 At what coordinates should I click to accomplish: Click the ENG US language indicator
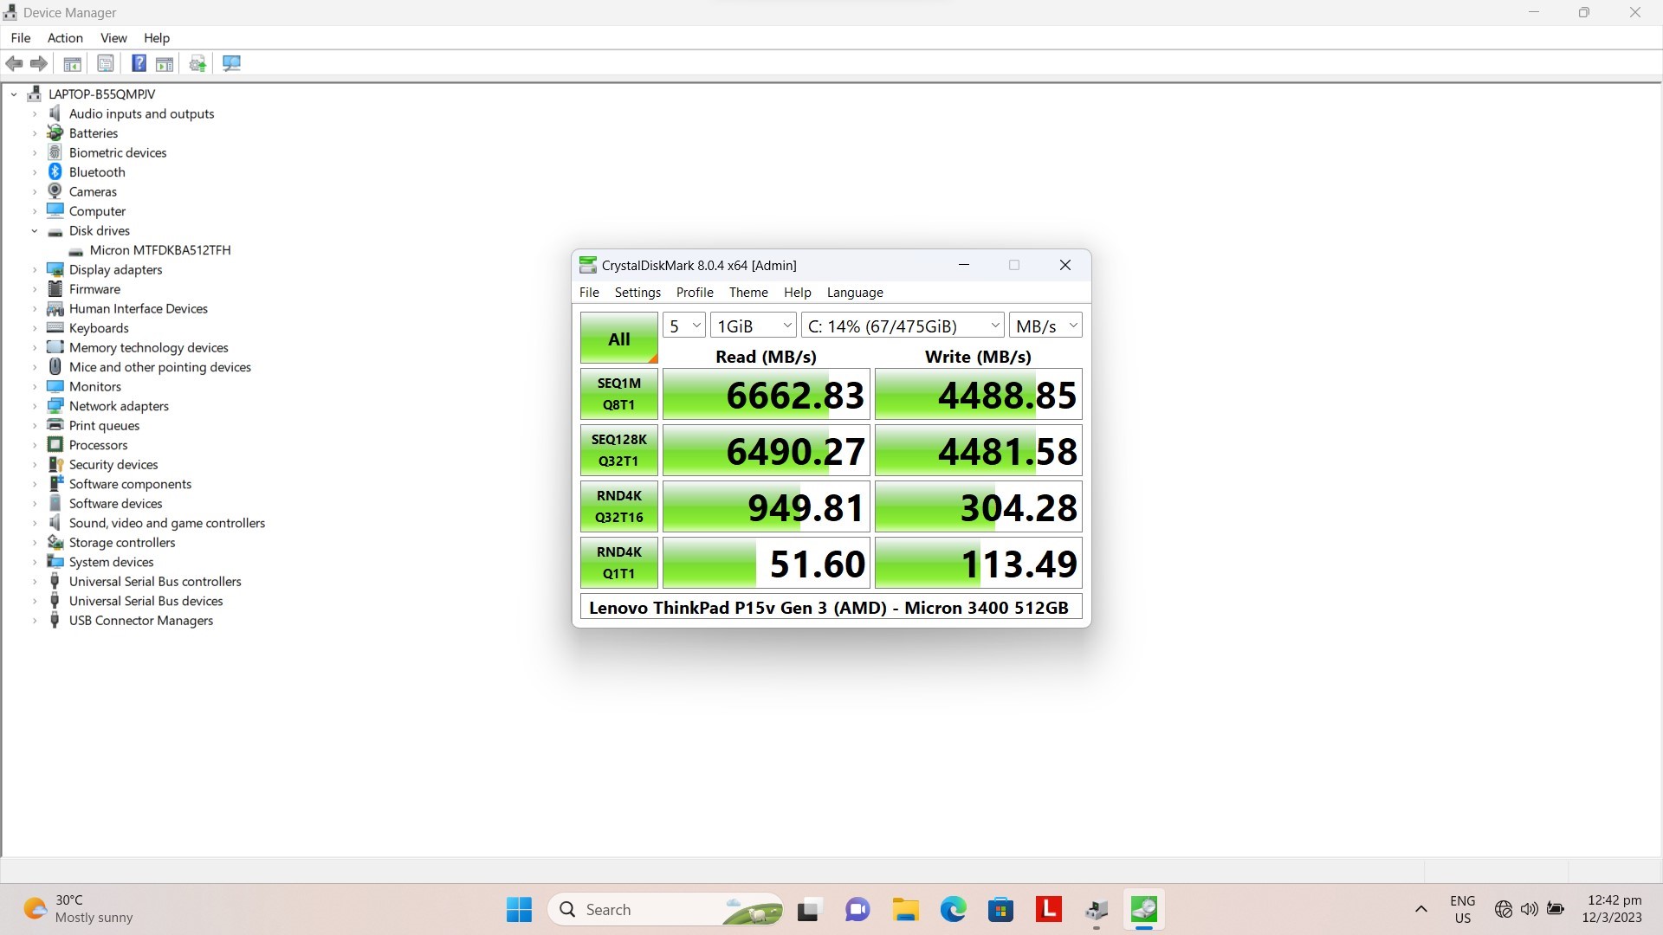(x=1463, y=909)
